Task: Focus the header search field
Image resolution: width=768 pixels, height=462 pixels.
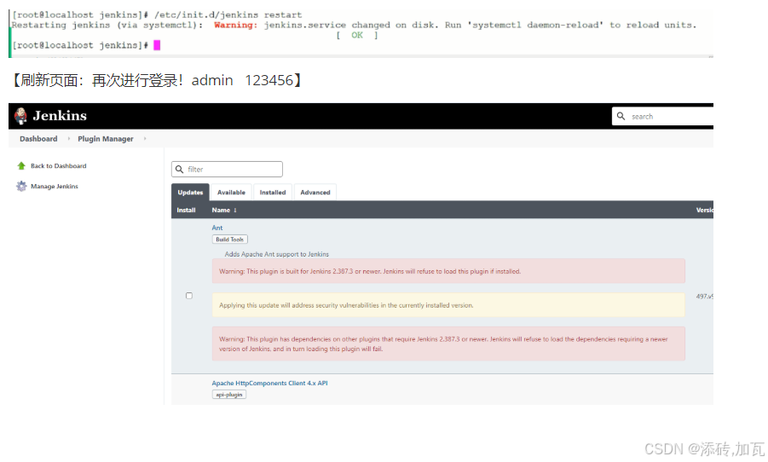Action: pos(662,116)
